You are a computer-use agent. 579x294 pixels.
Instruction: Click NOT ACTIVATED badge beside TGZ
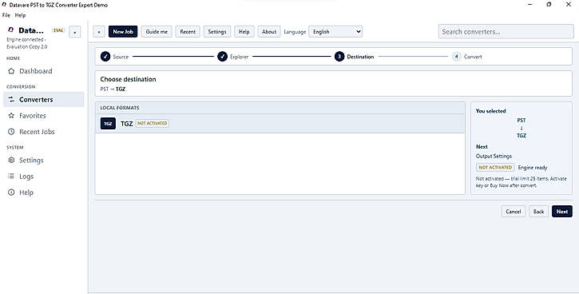coord(152,123)
